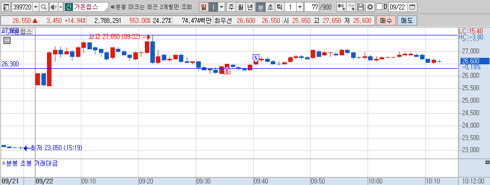Click the stock code field 399720
The height and width of the screenshot is (185, 490).
(22, 6)
